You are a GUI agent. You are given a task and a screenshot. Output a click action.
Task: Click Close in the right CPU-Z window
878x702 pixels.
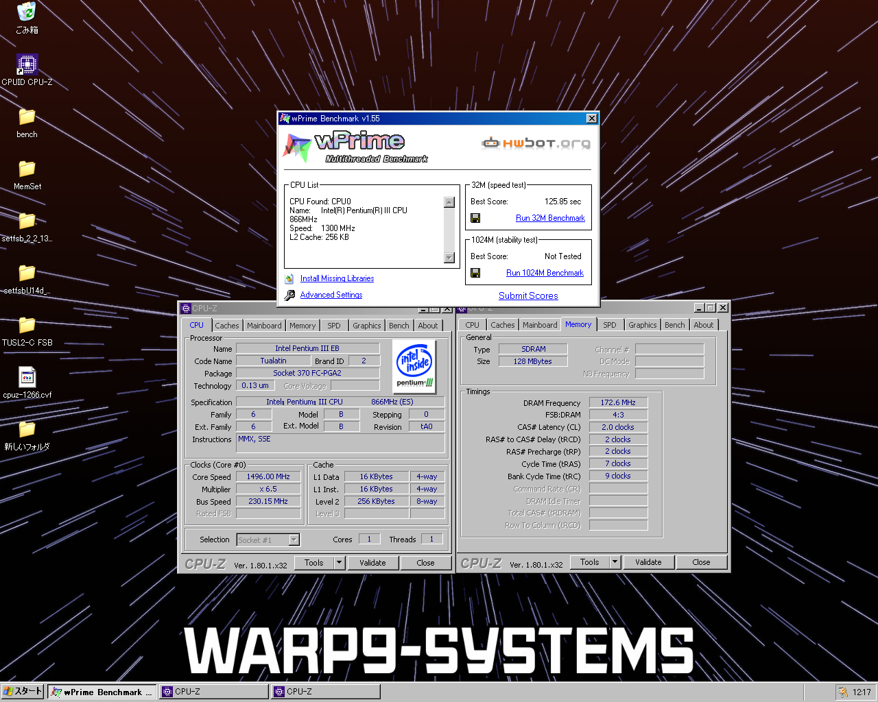click(x=701, y=562)
